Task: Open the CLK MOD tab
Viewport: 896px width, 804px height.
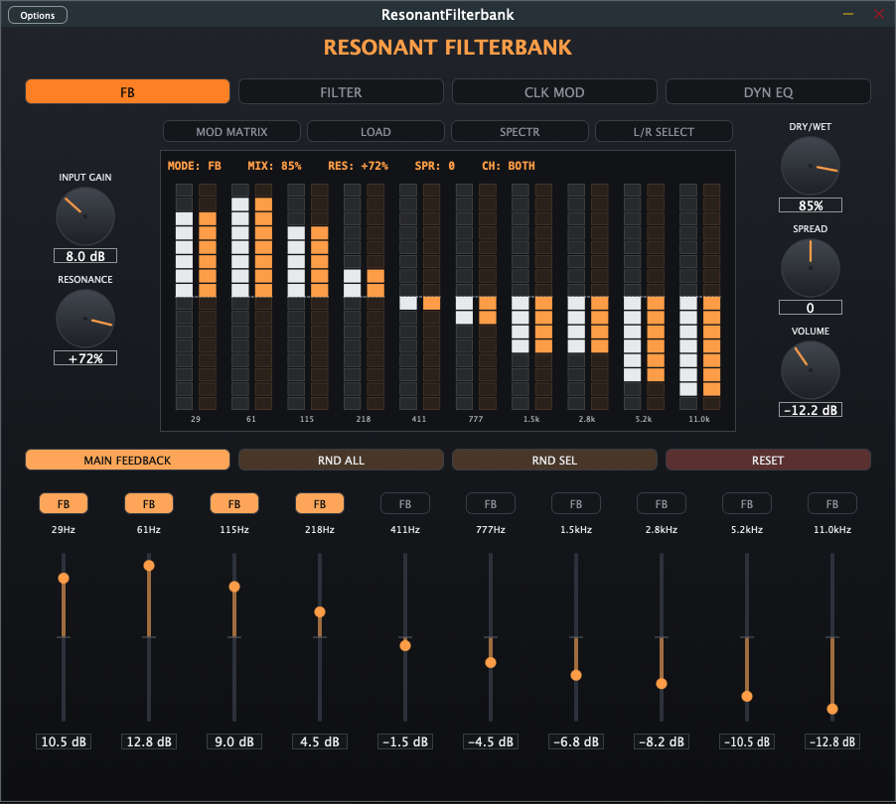Action: tap(554, 92)
